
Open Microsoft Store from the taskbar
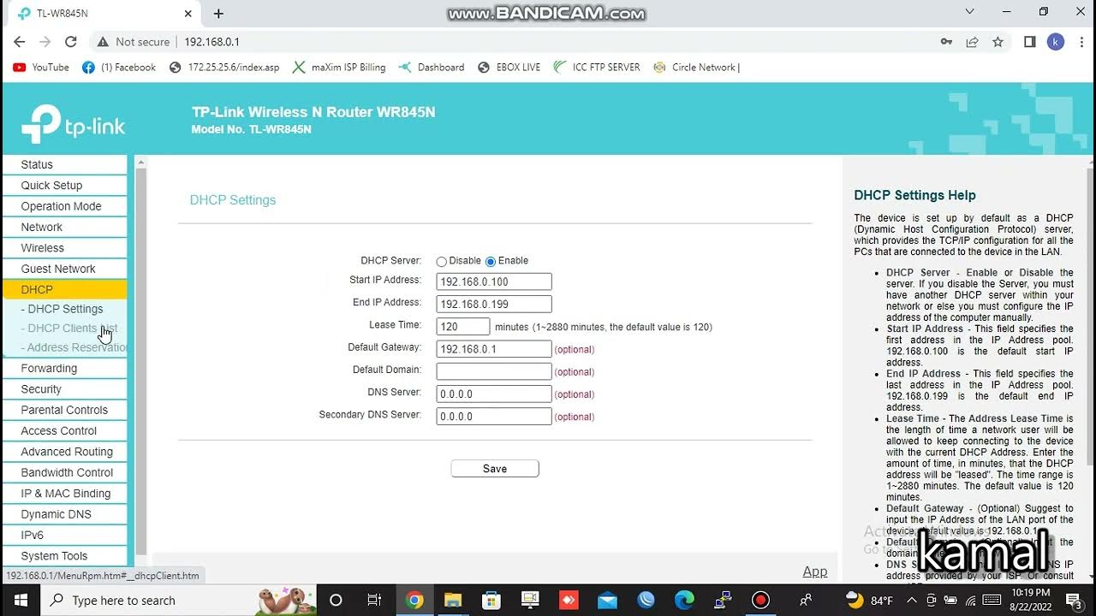(x=491, y=600)
